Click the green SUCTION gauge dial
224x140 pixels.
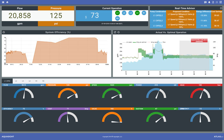tap(156, 117)
